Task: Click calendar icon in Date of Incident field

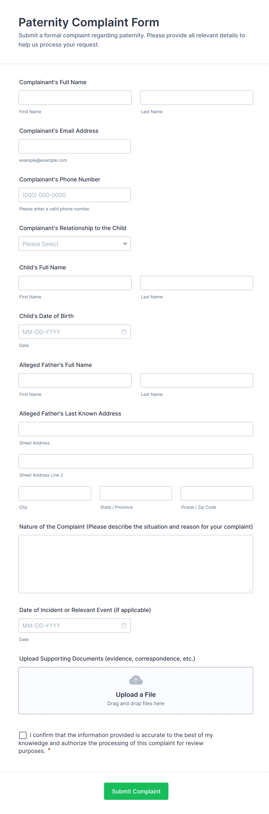Action: click(124, 625)
